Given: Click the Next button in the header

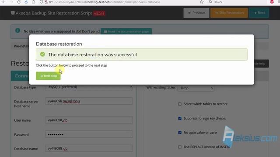Looking at the screenshot, I should point(259,13).
